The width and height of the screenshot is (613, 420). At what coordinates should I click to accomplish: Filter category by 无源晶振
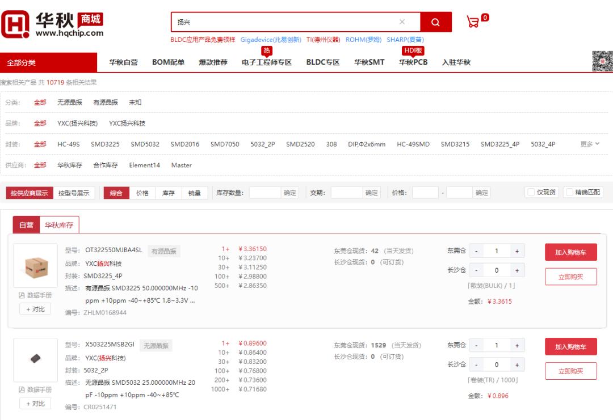pos(70,102)
